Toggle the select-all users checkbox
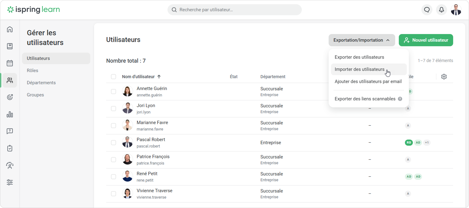This screenshot has height=208, width=469. coord(114,77)
